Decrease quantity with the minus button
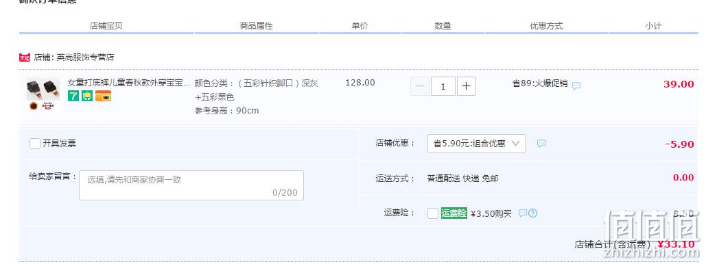The width and height of the screenshot is (706, 264). 420,86
